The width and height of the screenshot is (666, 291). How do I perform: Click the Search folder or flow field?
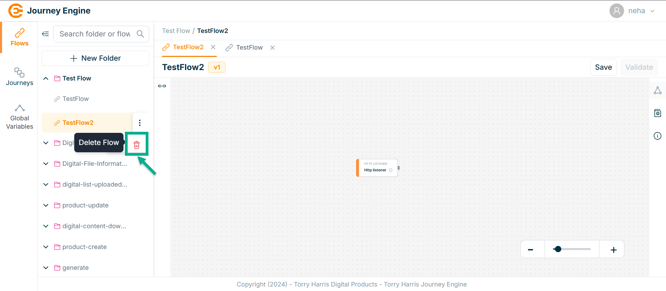[x=95, y=34]
